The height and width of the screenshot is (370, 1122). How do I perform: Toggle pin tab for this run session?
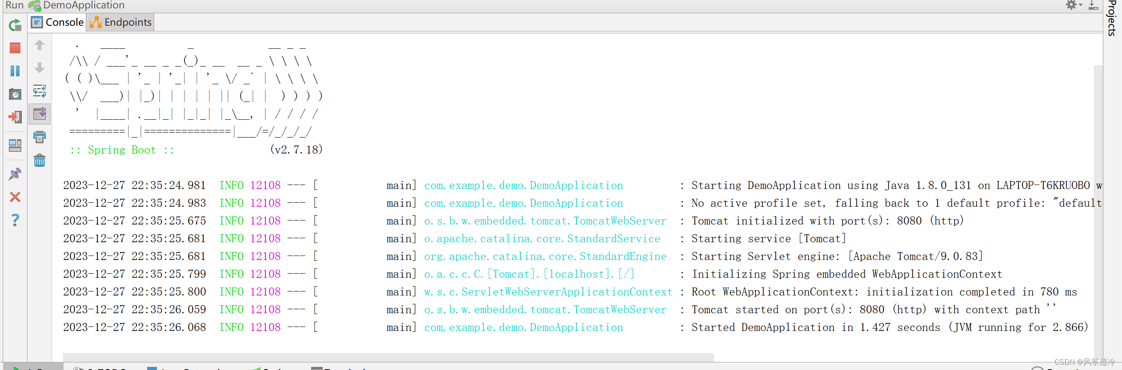(15, 173)
